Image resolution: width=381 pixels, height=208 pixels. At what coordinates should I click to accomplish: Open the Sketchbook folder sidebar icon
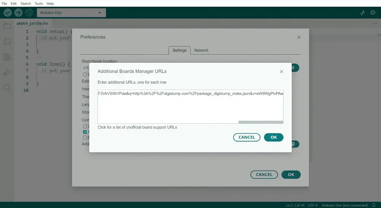click(x=7, y=26)
